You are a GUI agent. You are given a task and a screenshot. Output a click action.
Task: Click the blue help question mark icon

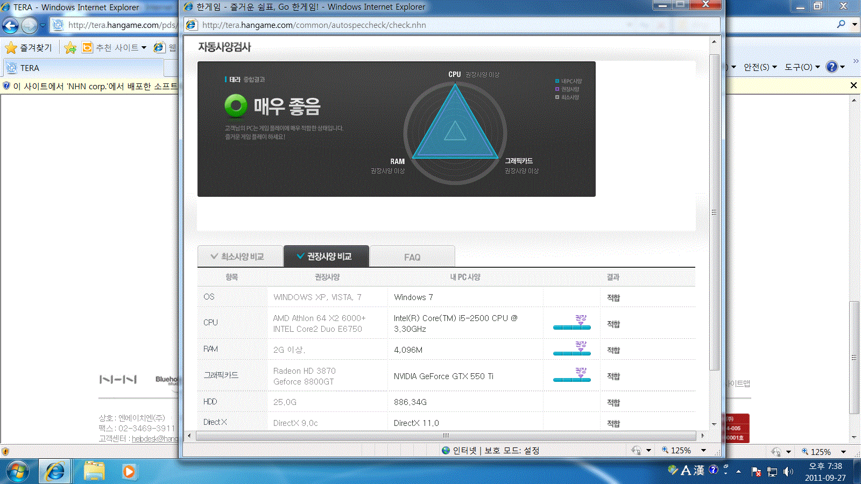point(832,67)
